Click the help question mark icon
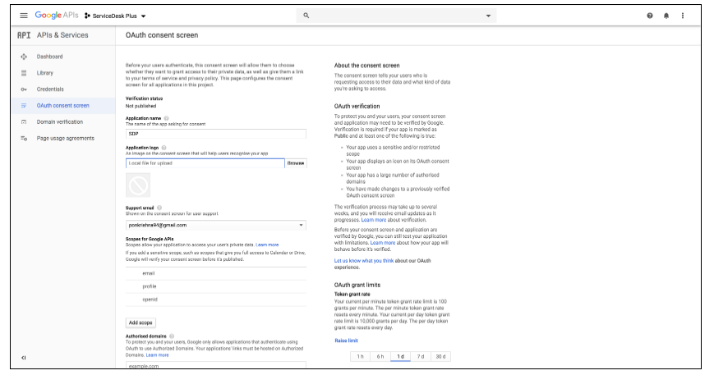Image resolution: width=714 pixels, height=375 pixels. [650, 16]
